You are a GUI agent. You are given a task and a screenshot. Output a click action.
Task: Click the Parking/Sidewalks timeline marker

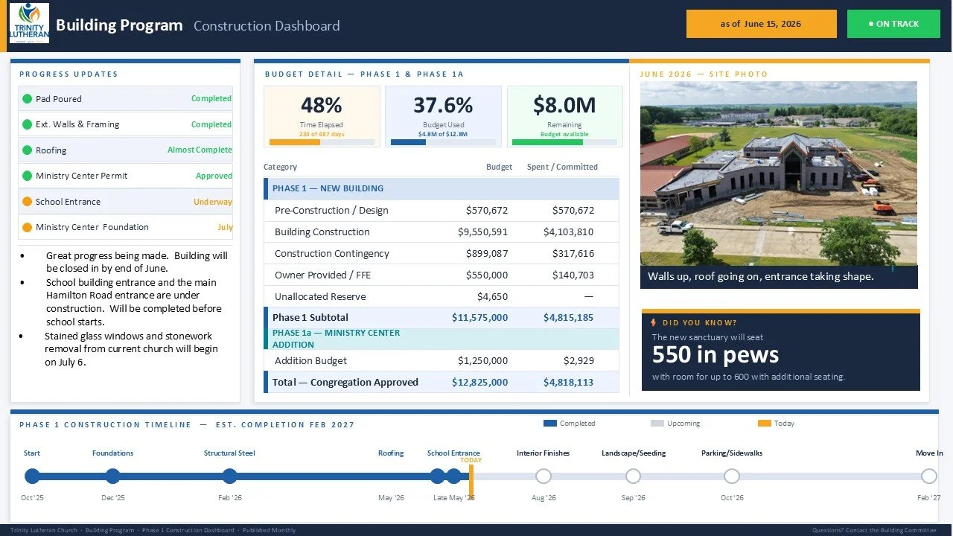tap(732, 476)
